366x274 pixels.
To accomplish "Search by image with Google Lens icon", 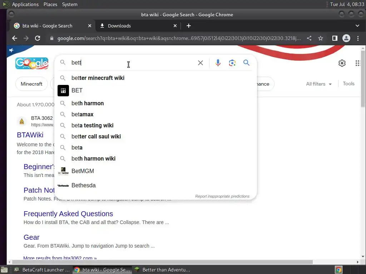I will 232,63.
